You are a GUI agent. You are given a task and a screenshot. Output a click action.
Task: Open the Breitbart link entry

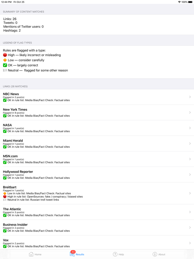point(97,193)
